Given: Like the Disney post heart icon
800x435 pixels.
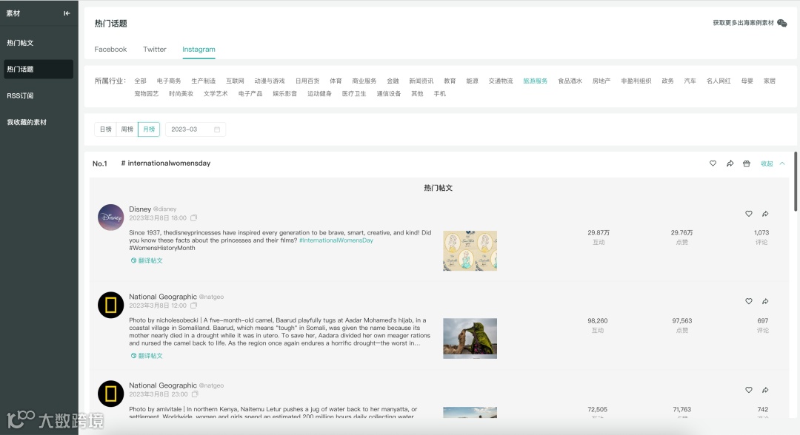Looking at the screenshot, I should pos(748,214).
